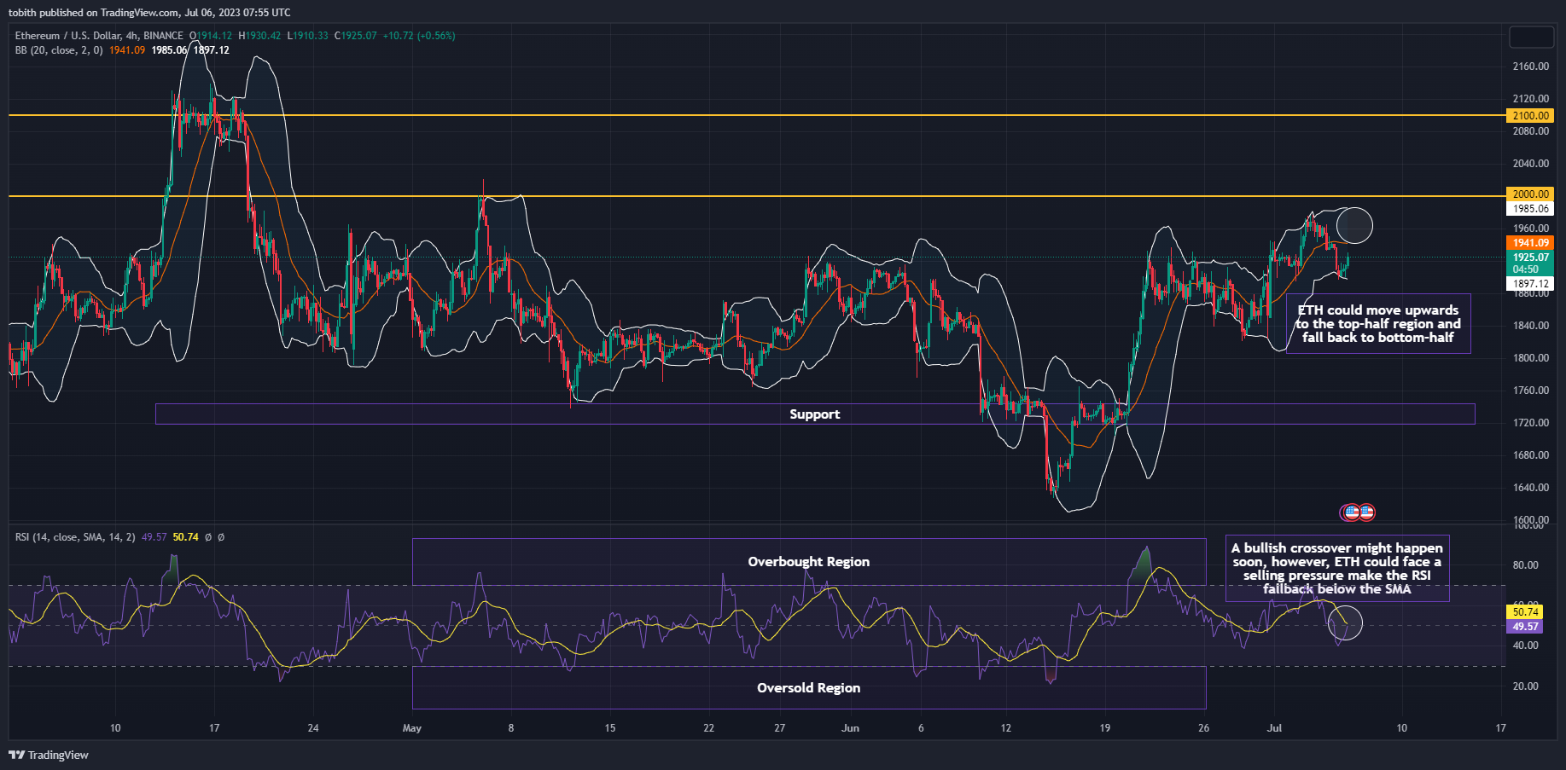Select the circle drawn on the RSI line
The image size is (1566, 770).
1346,623
